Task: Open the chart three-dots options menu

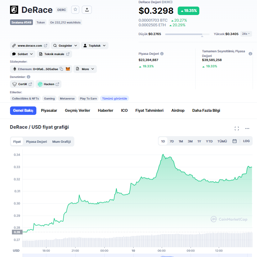Action: tap(247, 128)
